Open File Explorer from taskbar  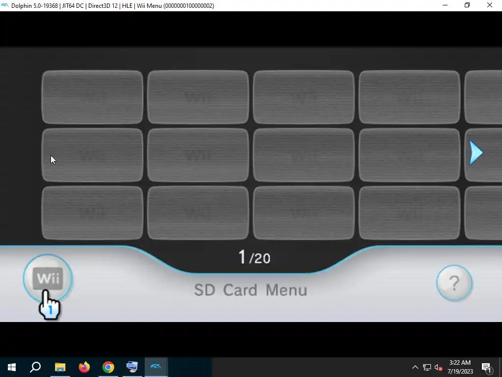pos(60,367)
